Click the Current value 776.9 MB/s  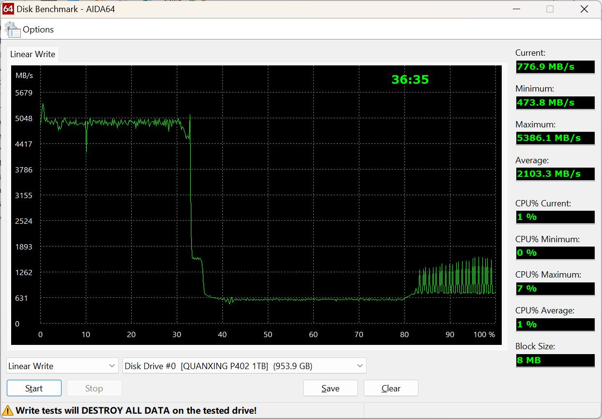click(x=555, y=67)
